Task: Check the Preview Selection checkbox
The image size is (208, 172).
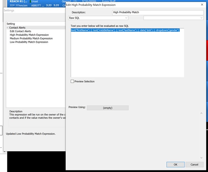Action: [x=72, y=81]
